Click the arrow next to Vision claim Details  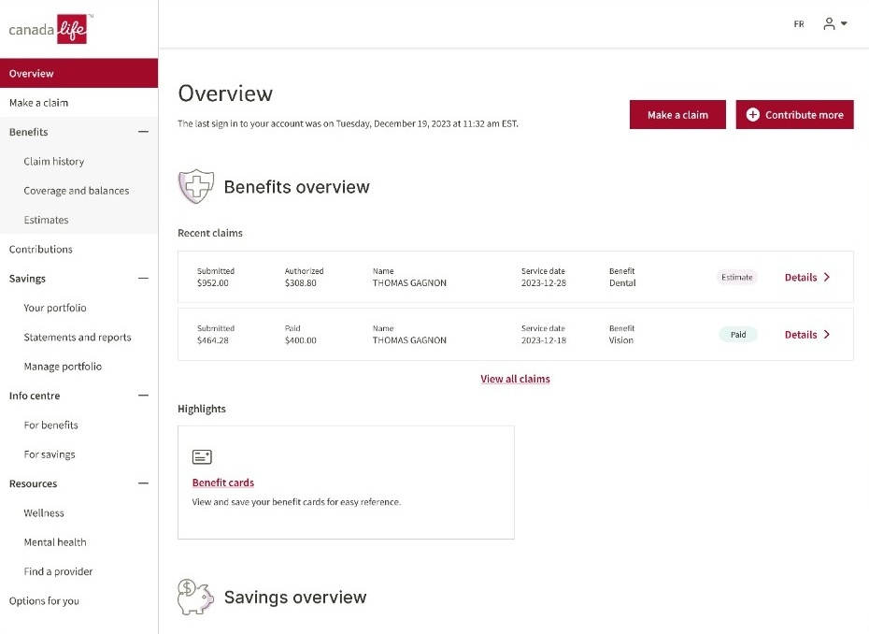827,335
